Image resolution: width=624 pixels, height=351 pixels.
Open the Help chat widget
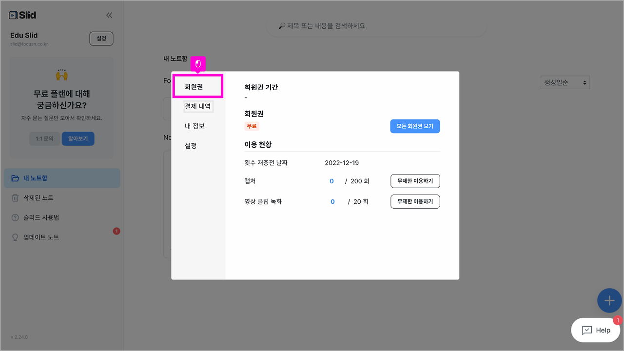click(x=595, y=330)
